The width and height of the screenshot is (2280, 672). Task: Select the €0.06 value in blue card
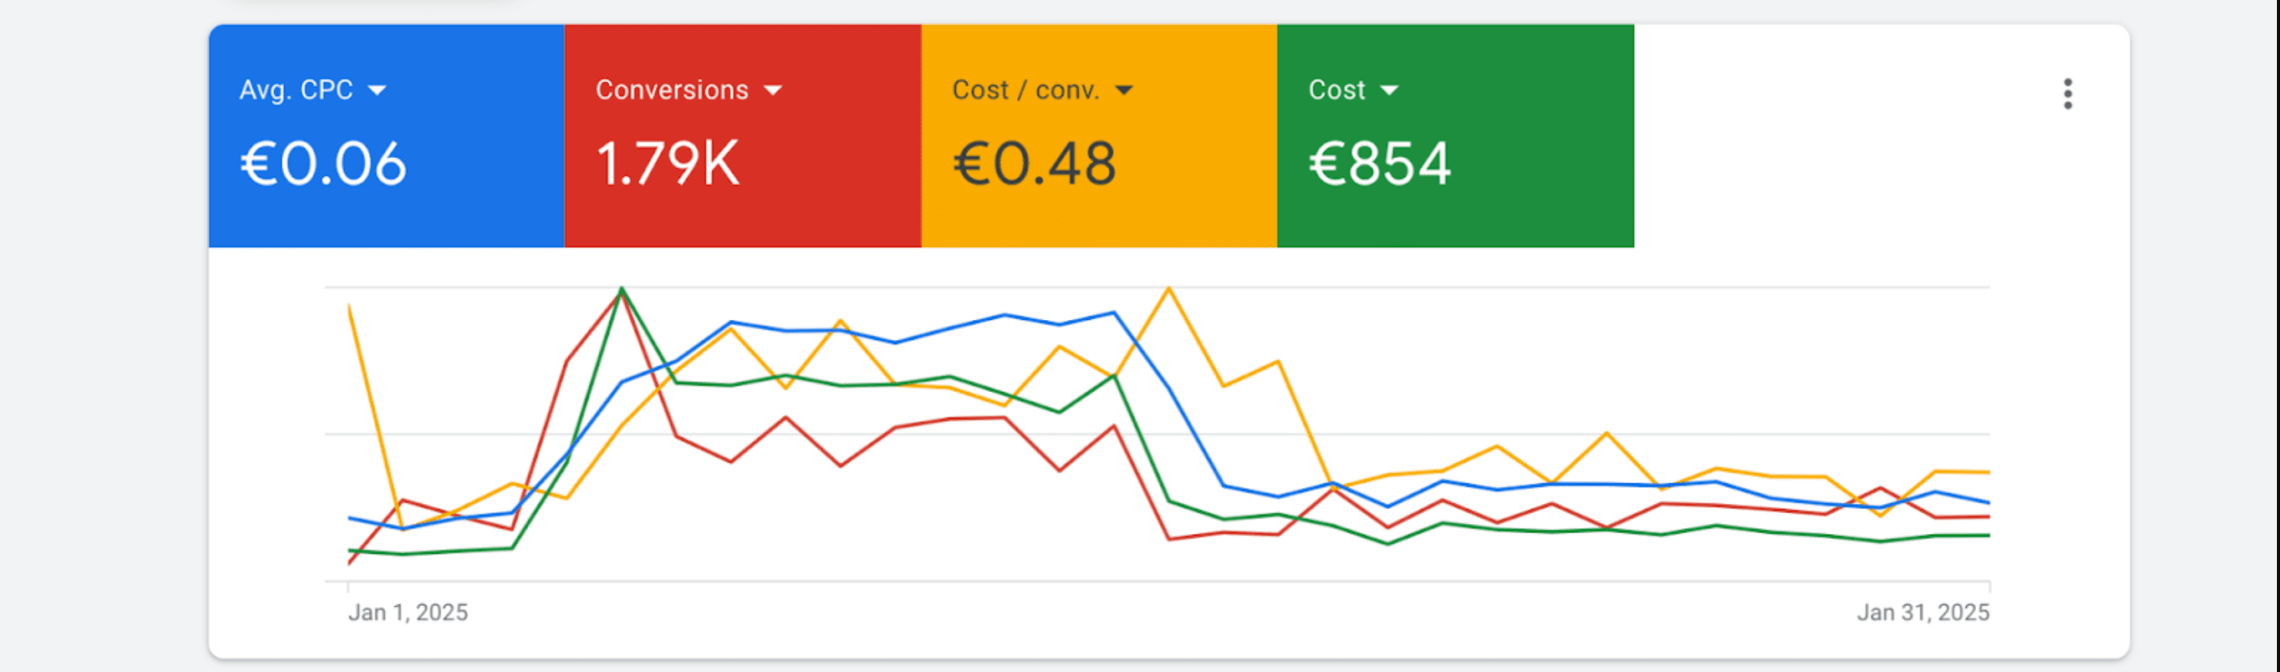(323, 164)
